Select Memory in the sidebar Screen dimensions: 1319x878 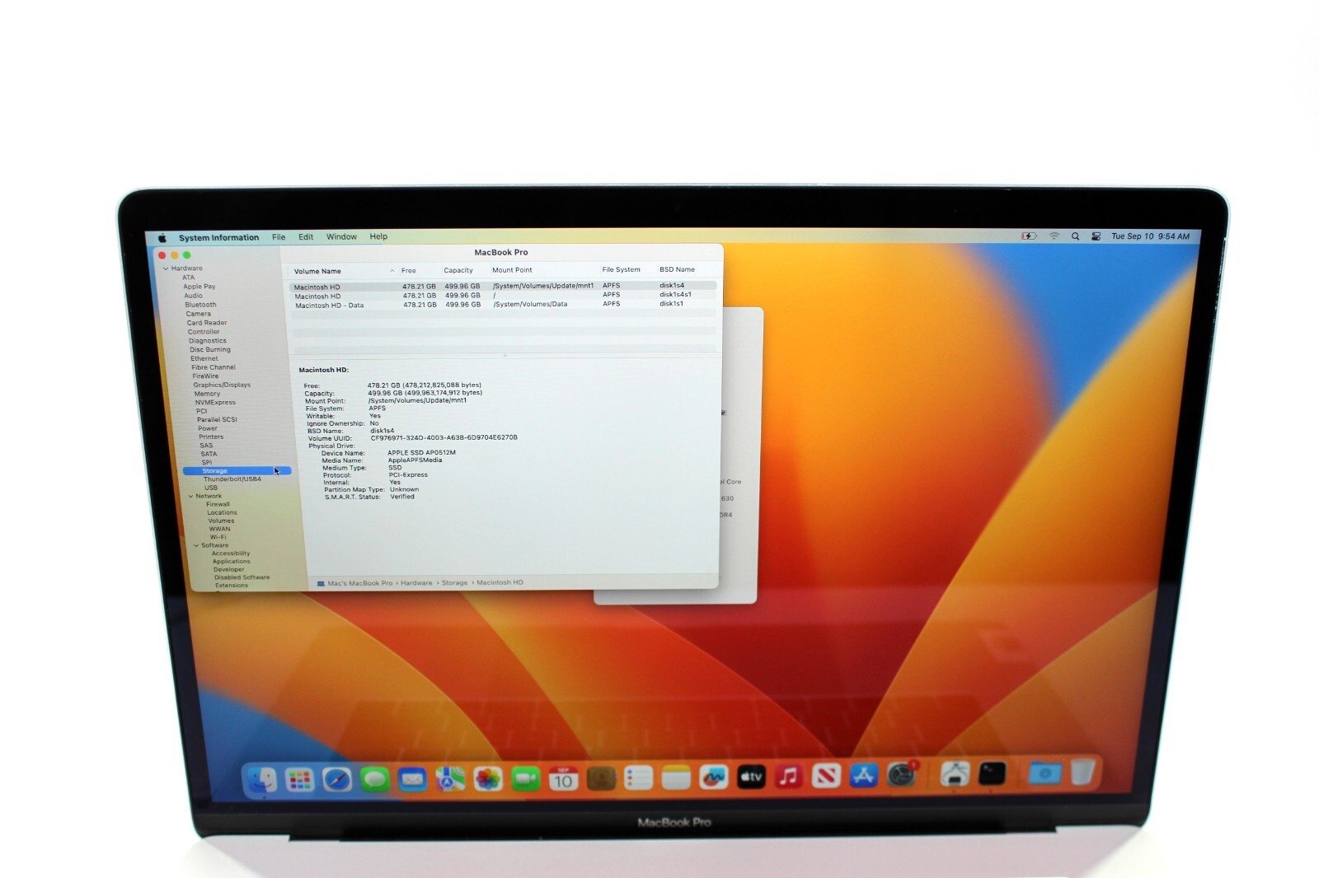point(207,394)
